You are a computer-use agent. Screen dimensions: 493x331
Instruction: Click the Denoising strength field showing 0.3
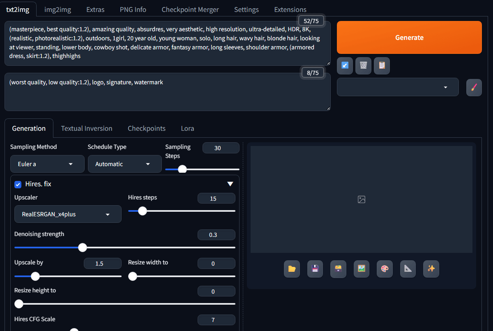pyautogui.click(x=217, y=235)
